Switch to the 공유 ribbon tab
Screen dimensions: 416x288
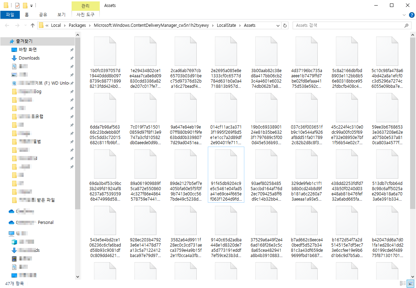43,15
